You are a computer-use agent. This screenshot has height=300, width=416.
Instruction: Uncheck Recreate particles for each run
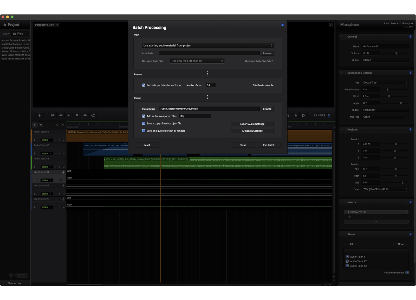(x=144, y=85)
